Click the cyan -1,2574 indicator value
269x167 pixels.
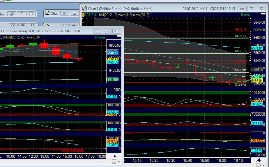point(256,150)
